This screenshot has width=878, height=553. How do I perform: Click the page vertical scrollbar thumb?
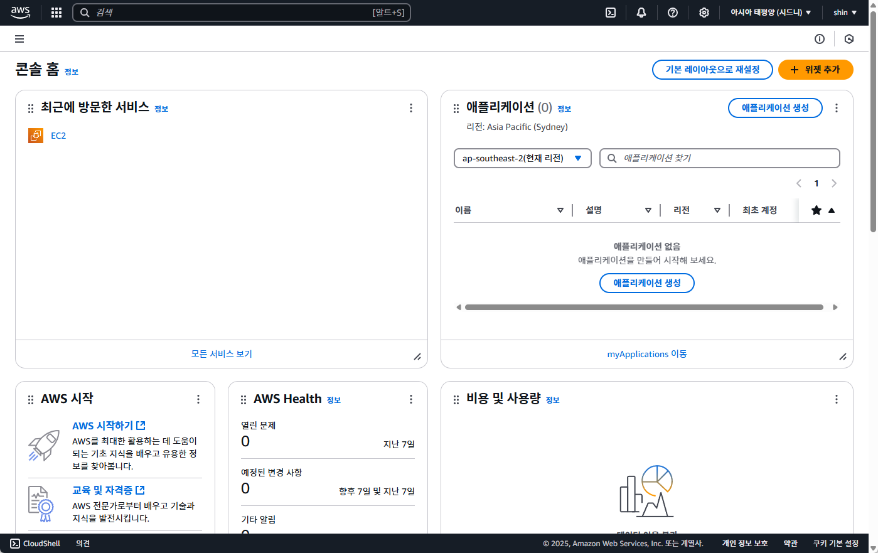click(x=873, y=122)
